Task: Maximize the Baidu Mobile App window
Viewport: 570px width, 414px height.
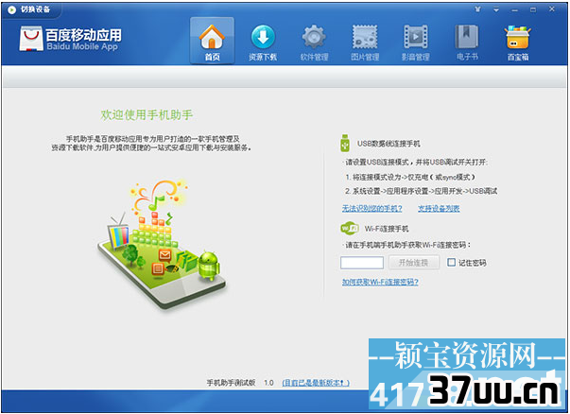Action: click(x=533, y=9)
